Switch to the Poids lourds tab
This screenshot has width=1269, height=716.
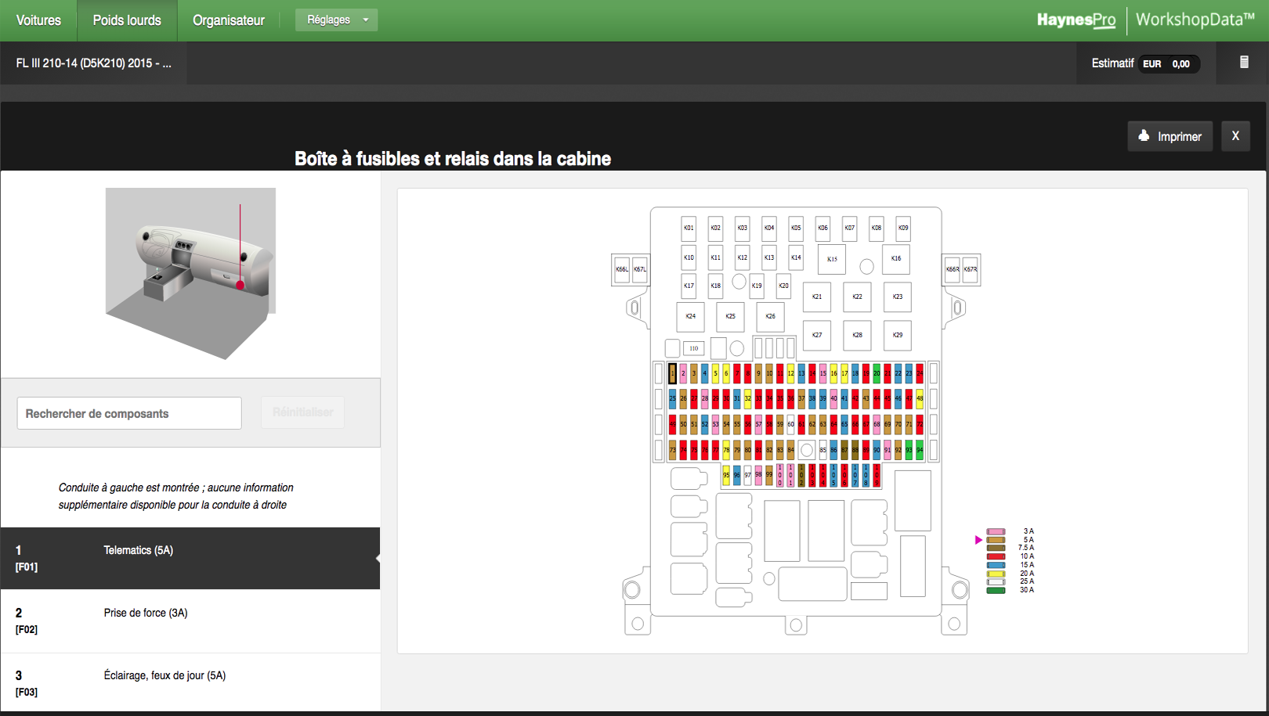pos(127,20)
